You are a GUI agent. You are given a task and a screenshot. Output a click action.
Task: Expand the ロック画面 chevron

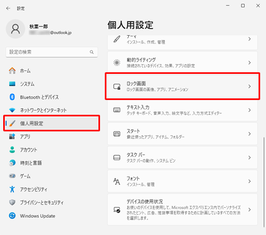250,86
